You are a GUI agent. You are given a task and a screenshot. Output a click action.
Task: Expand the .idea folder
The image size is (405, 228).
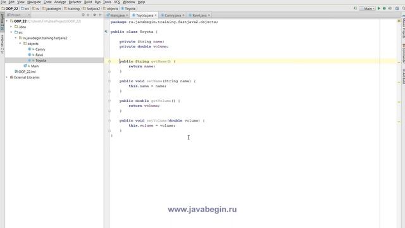11,27
